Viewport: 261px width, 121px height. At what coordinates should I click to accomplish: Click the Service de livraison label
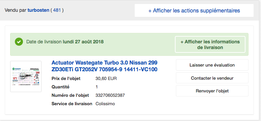coord(72,104)
